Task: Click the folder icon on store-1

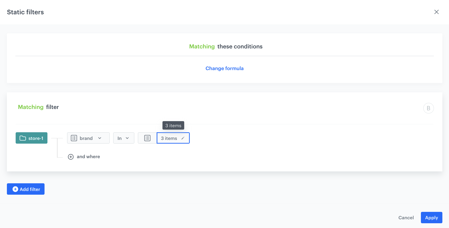Action: tap(23, 138)
